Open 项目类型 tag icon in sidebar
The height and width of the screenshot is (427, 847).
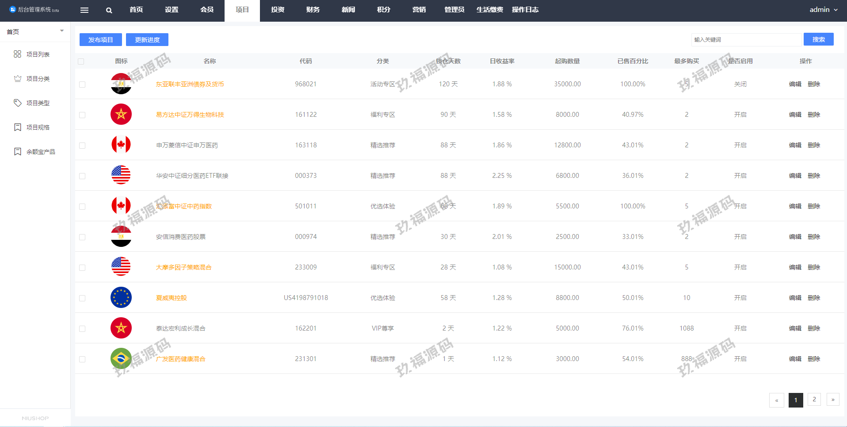[x=17, y=103]
